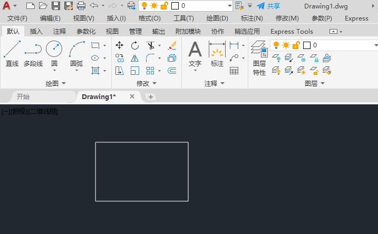Activate the Offset tool icon

point(172,71)
